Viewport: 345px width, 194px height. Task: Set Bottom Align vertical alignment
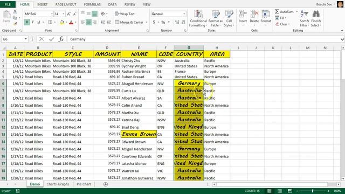(x=95, y=13)
